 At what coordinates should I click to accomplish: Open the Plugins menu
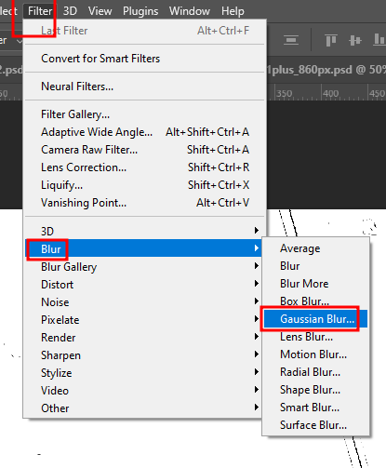(140, 11)
